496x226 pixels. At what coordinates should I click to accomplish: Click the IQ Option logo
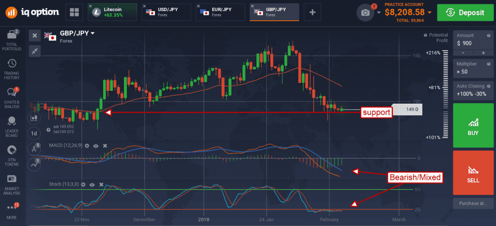click(x=32, y=12)
